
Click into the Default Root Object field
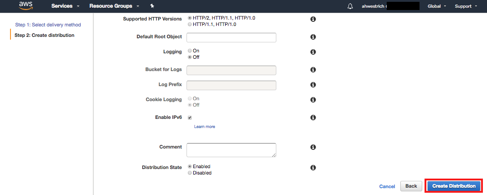pos(231,37)
